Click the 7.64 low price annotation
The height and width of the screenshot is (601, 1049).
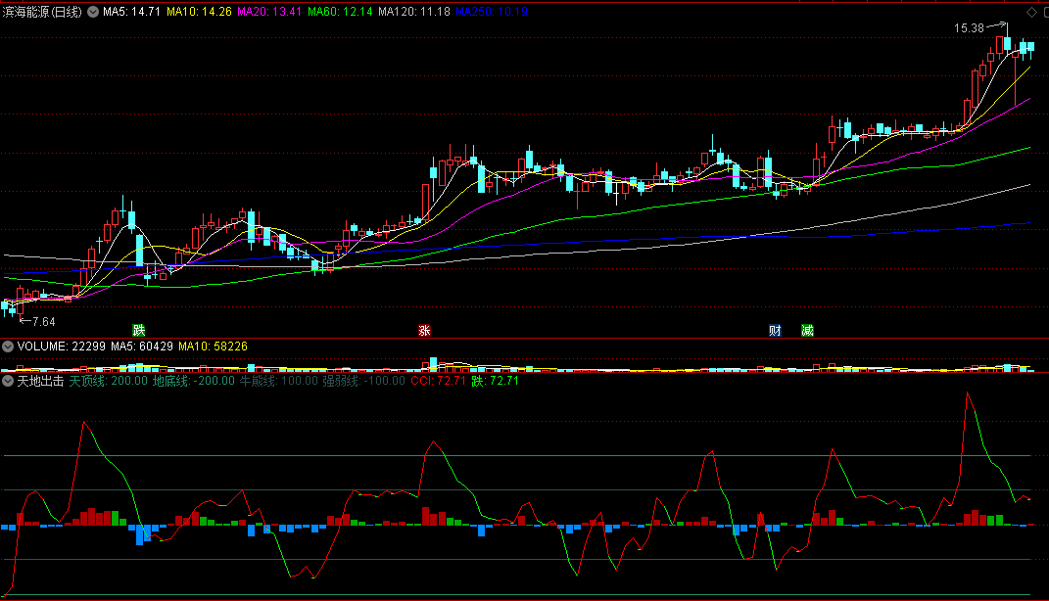[x=43, y=322]
